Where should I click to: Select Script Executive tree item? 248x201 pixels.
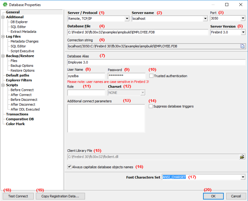pyautogui.click(x=22, y=51)
